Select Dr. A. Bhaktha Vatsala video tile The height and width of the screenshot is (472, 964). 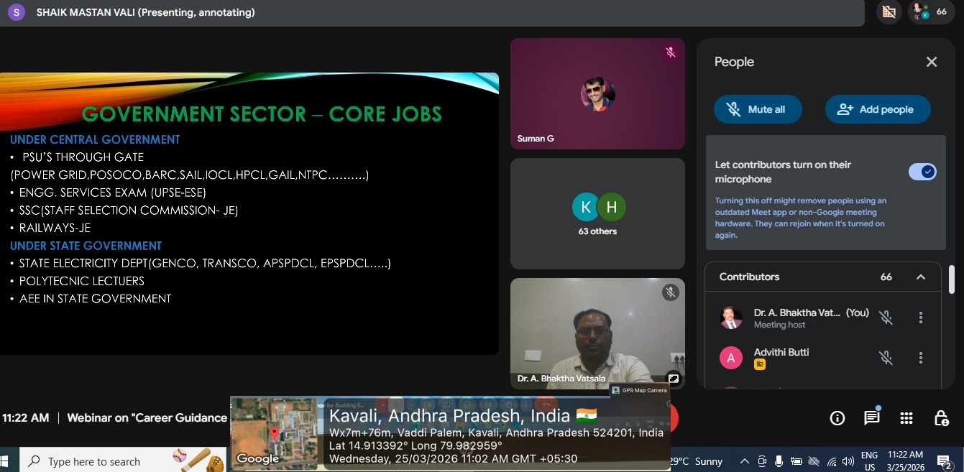point(597,334)
